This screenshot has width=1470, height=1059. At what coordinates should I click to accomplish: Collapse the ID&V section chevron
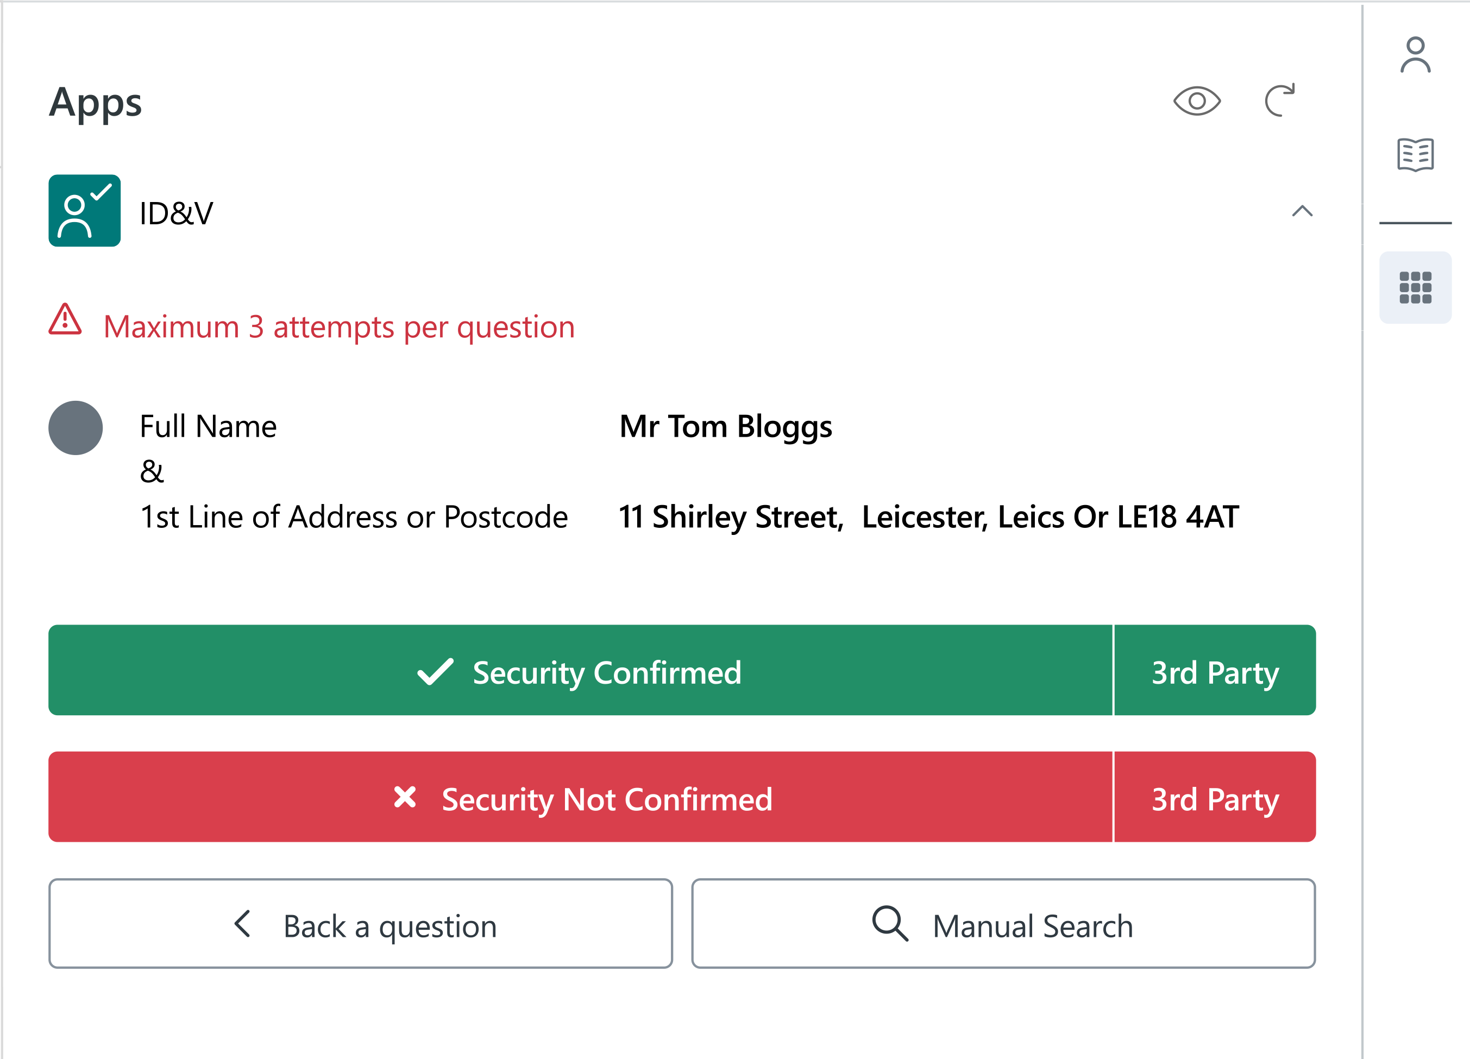pyautogui.click(x=1302, y=211)
